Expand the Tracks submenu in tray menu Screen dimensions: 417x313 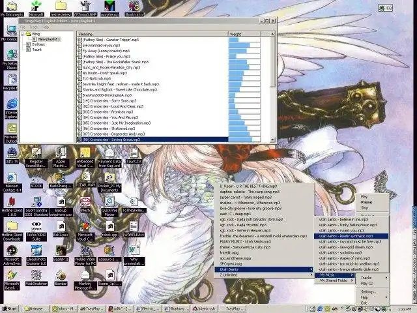(x=373, y=278)
